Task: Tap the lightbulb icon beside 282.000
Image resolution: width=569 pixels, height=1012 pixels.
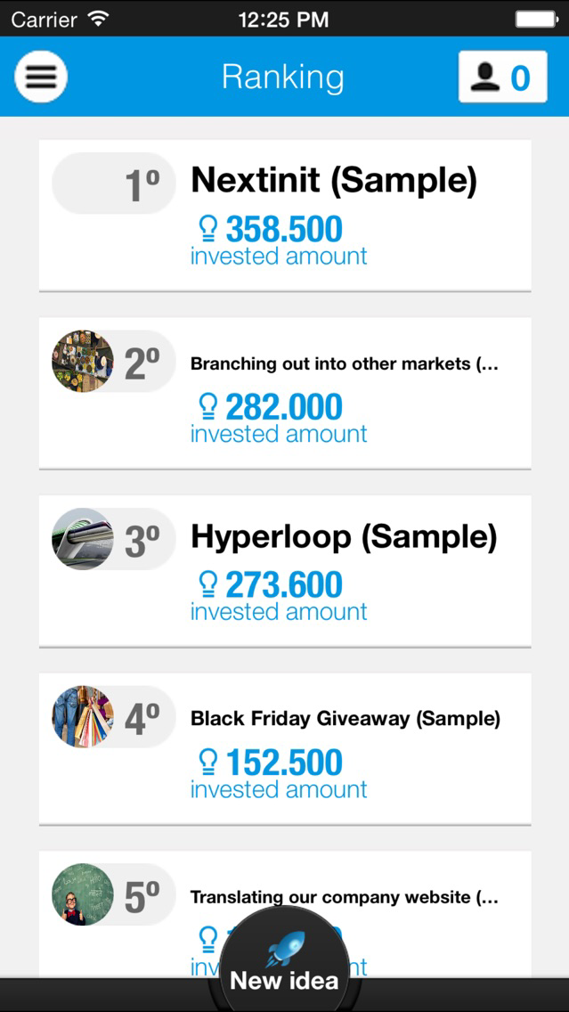Action: [x=207, y=407]
